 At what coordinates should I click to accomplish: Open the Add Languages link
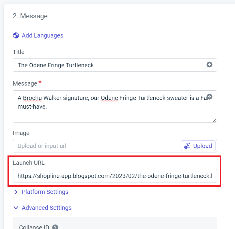tap(42, 36)
